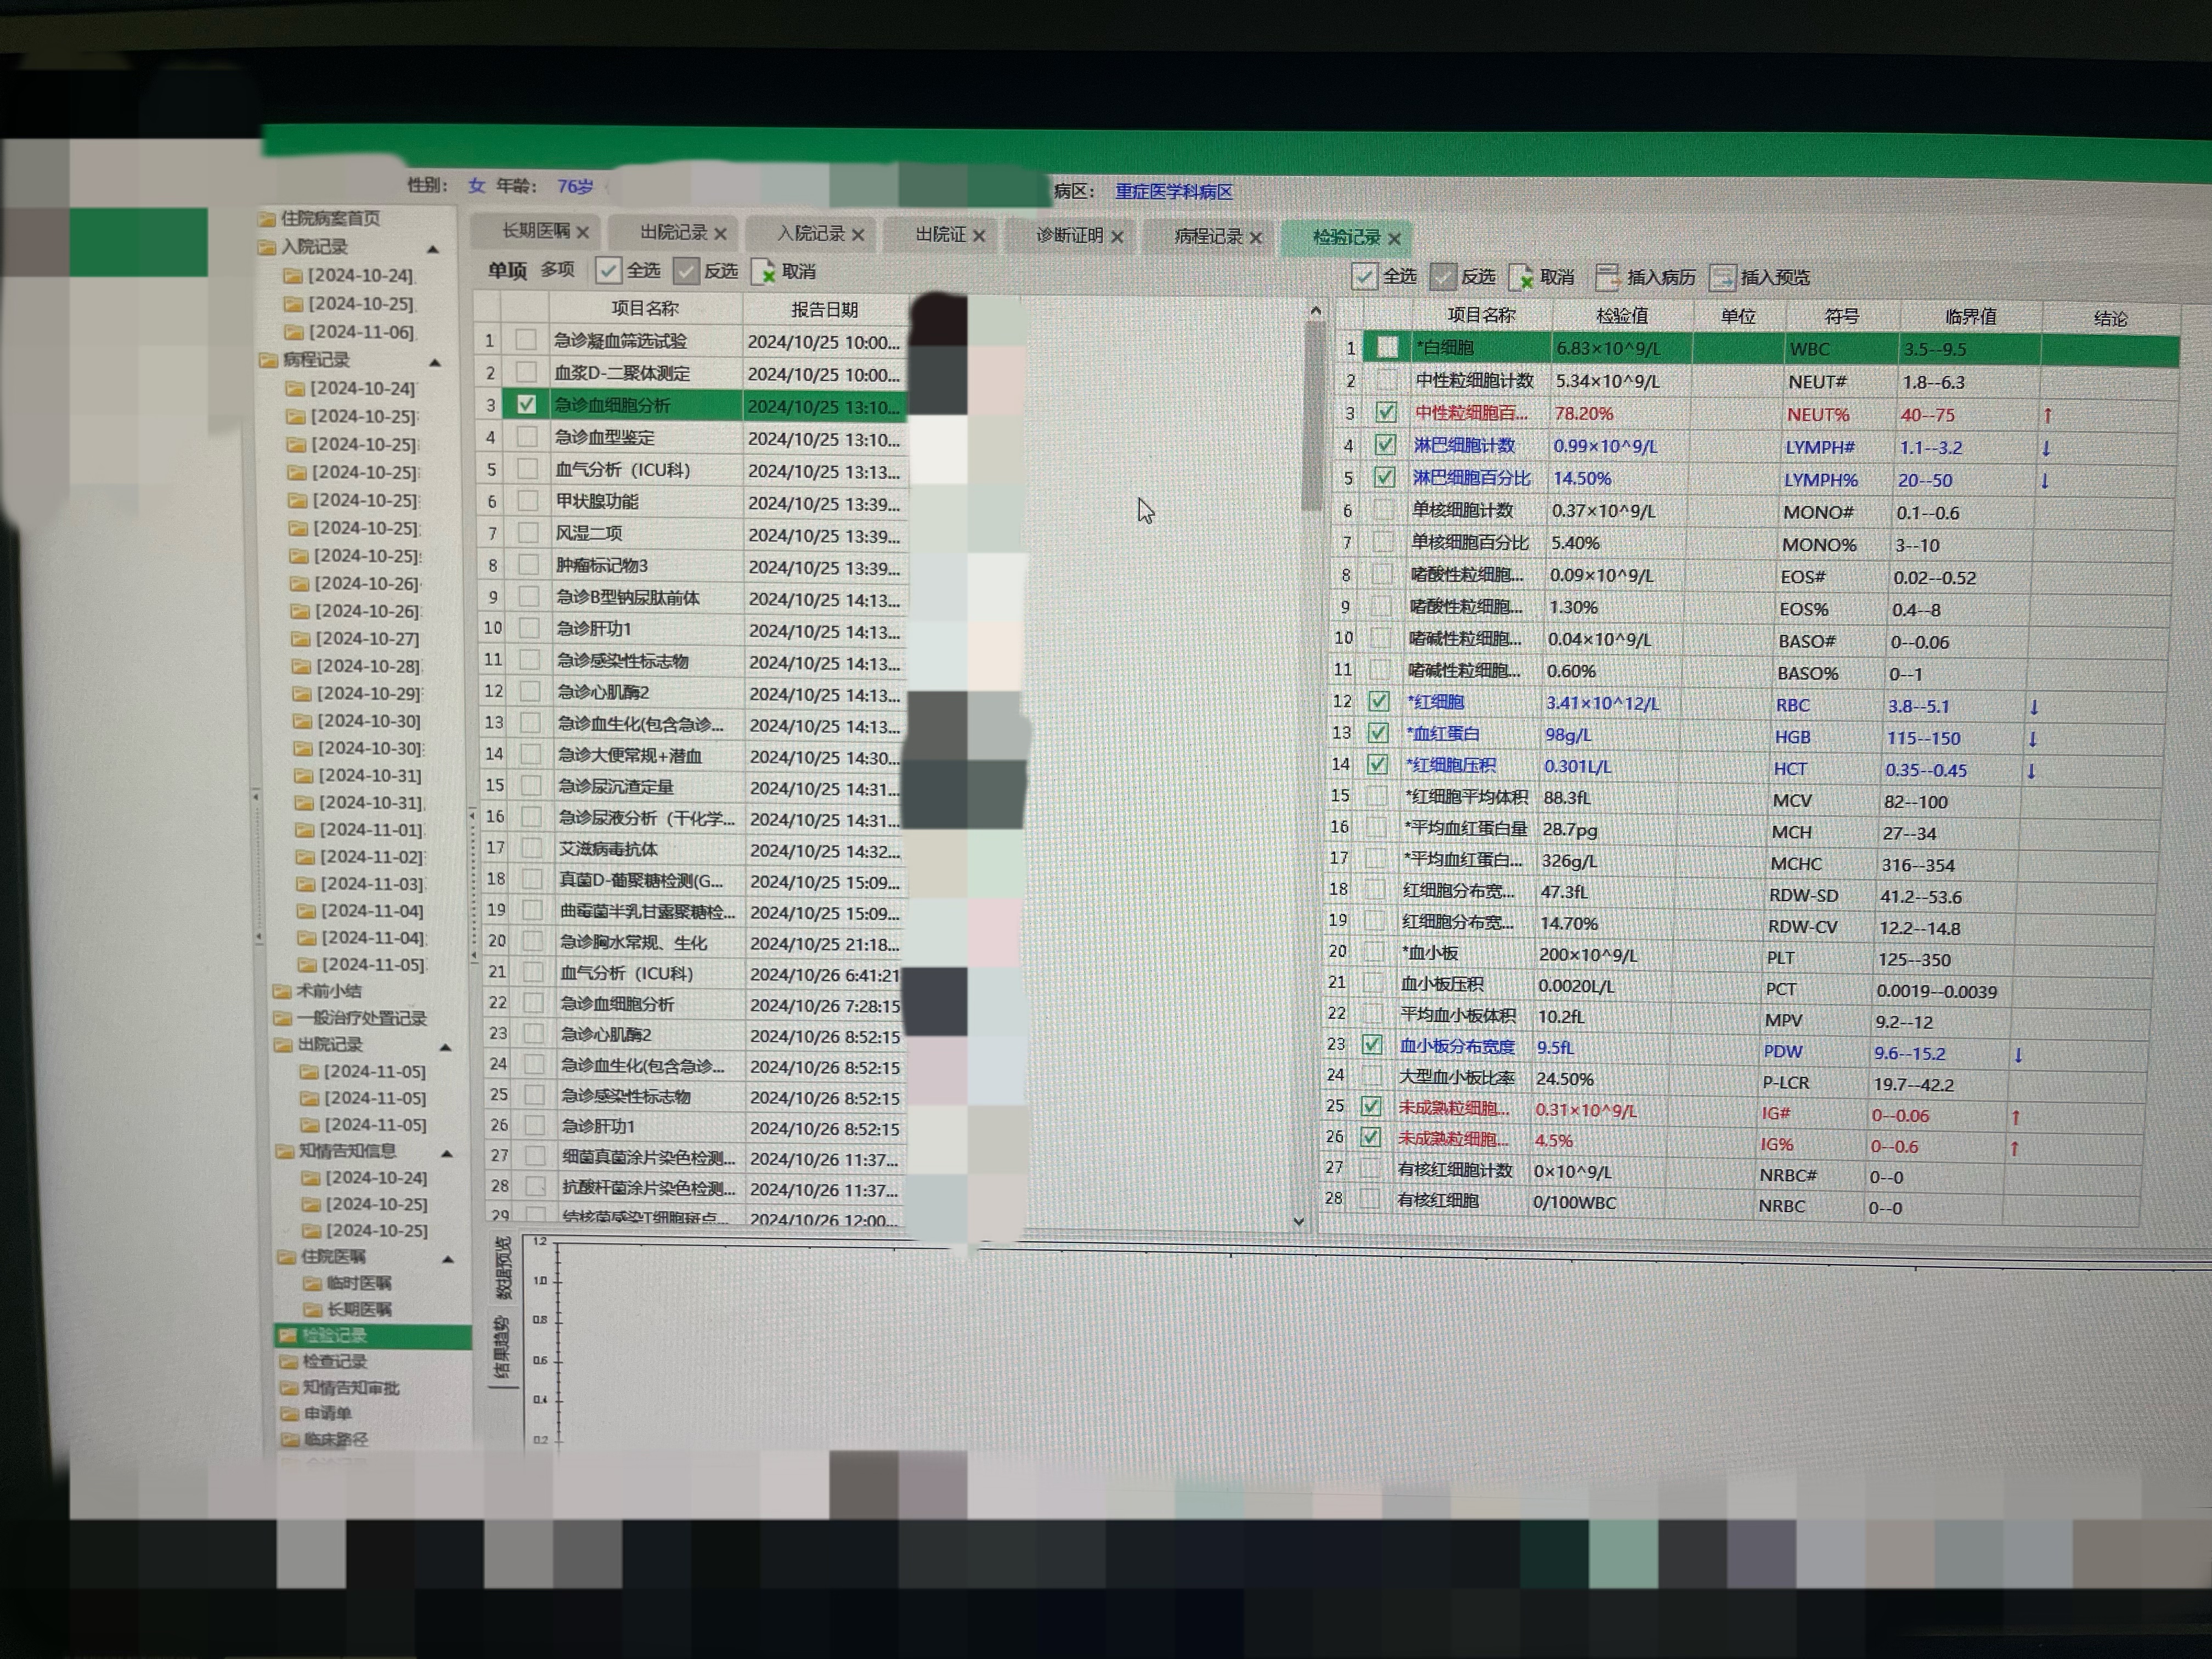Click the folder icon of 申请单
Image resolution: width=2212 pixels, height=1659 pixels.
coord(290,1414)
